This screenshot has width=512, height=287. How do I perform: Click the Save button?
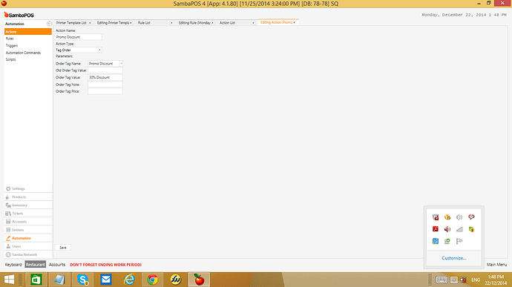coord(63,248)
